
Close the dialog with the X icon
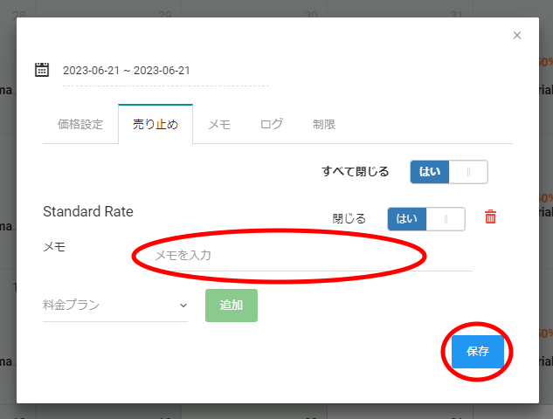coord(516,36)
